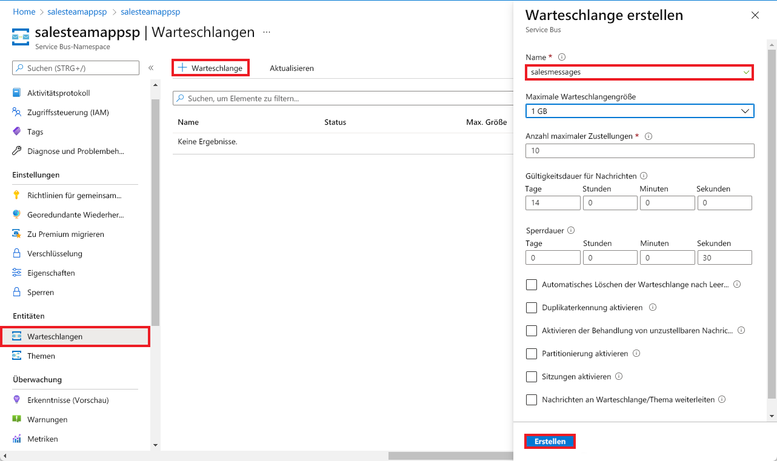Click info icon beside Sperrdauer
This screenshot has width=777, height=461.
pyautogui.click(x=571, y=230)
